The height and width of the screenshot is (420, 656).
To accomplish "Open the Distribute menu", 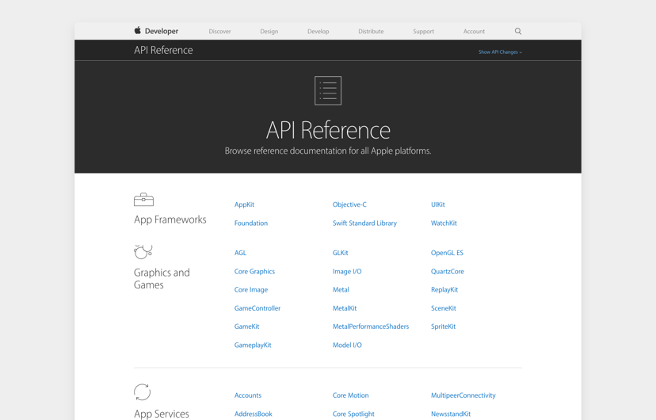I will coord(371,32).
